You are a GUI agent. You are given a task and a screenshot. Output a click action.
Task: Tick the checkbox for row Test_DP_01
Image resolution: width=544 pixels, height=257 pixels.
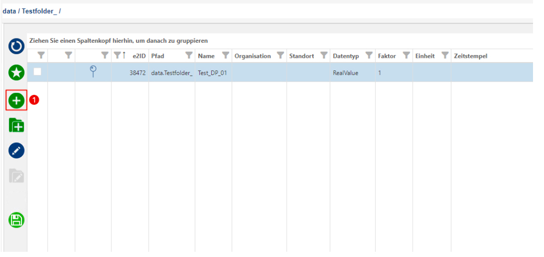38,72
